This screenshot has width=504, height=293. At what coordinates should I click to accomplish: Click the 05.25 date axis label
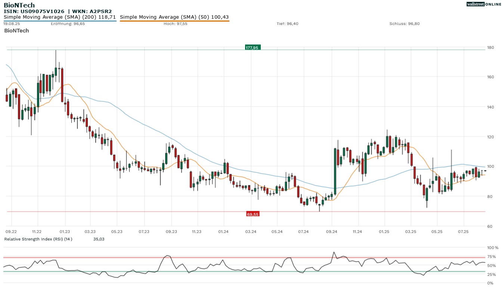437,231
